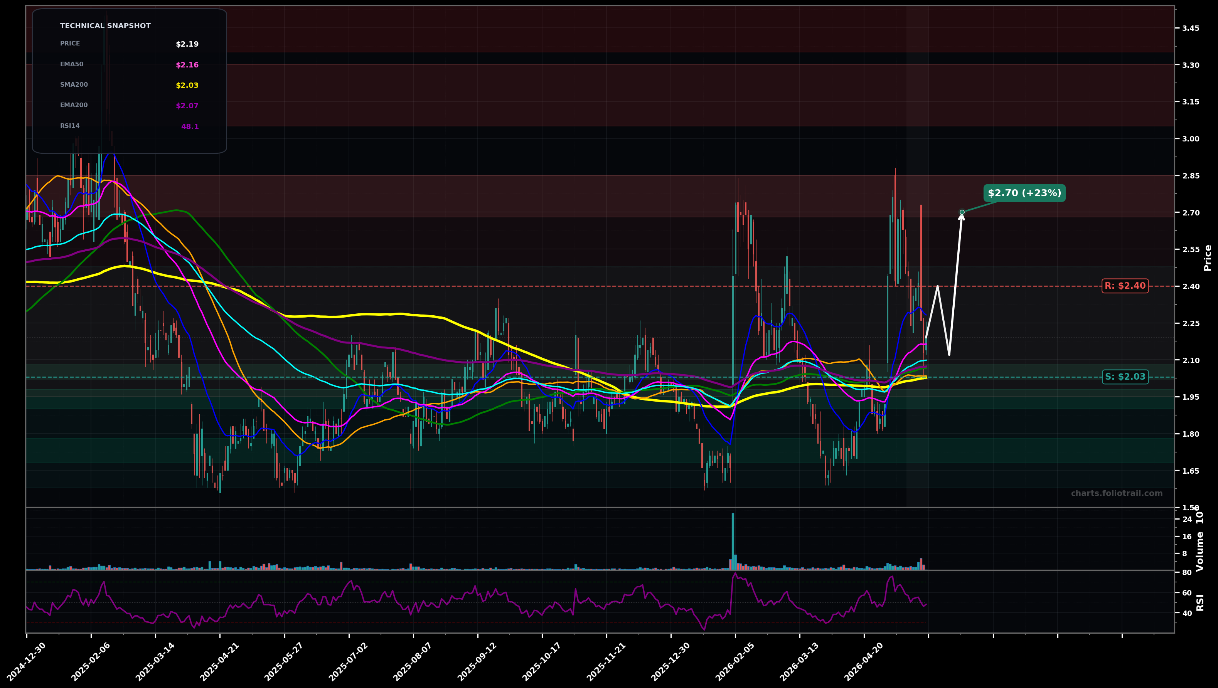1218x688 pixels.
Task: Select the 2.25 price axis tick
Action: (x=1191, y=324)
